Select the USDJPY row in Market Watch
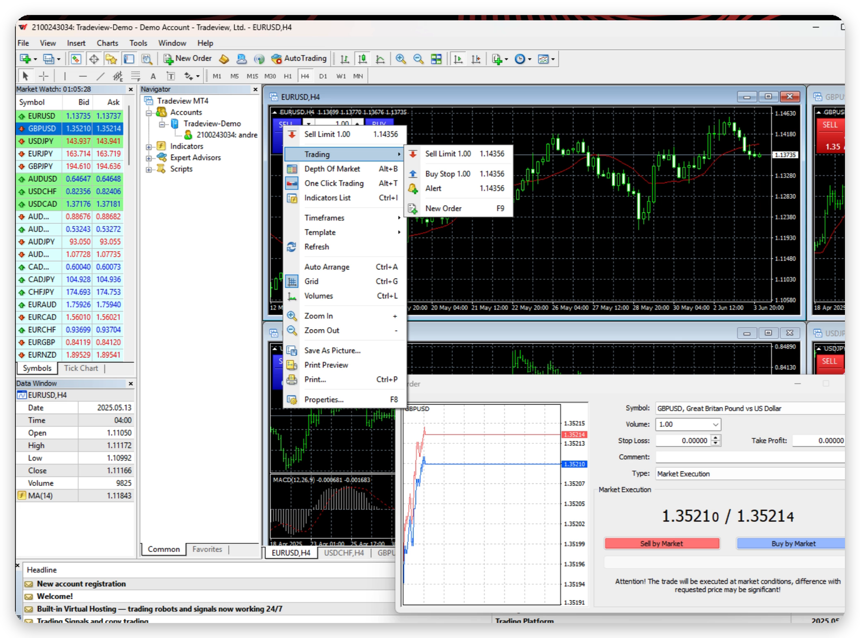 coord(70,141)
